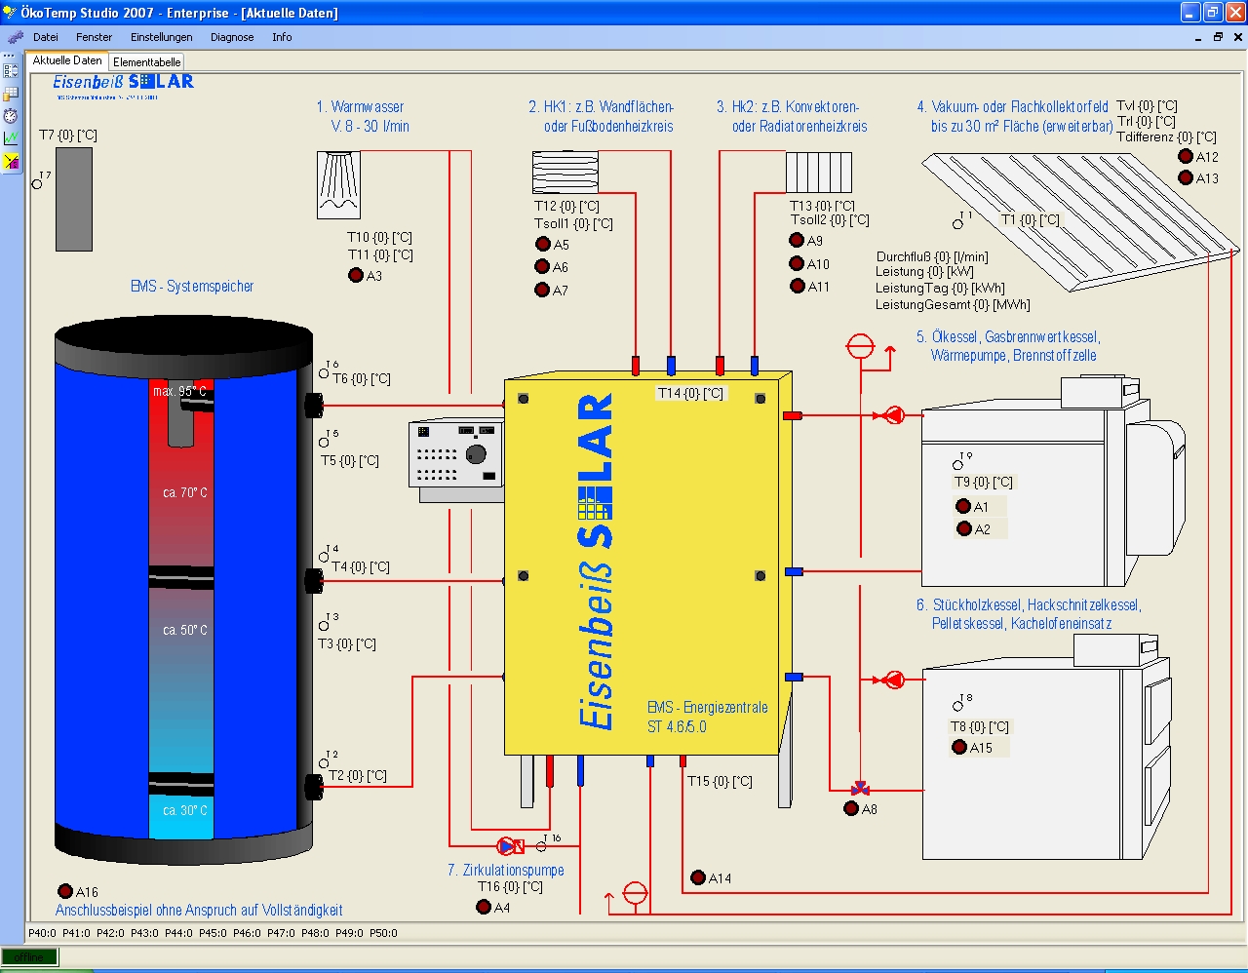Click the A3 warm water output indicator

point(356,276)
